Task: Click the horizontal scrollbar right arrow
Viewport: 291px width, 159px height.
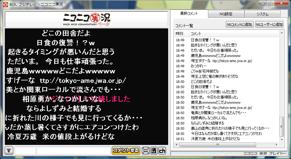Action: [x=277, y=145]
